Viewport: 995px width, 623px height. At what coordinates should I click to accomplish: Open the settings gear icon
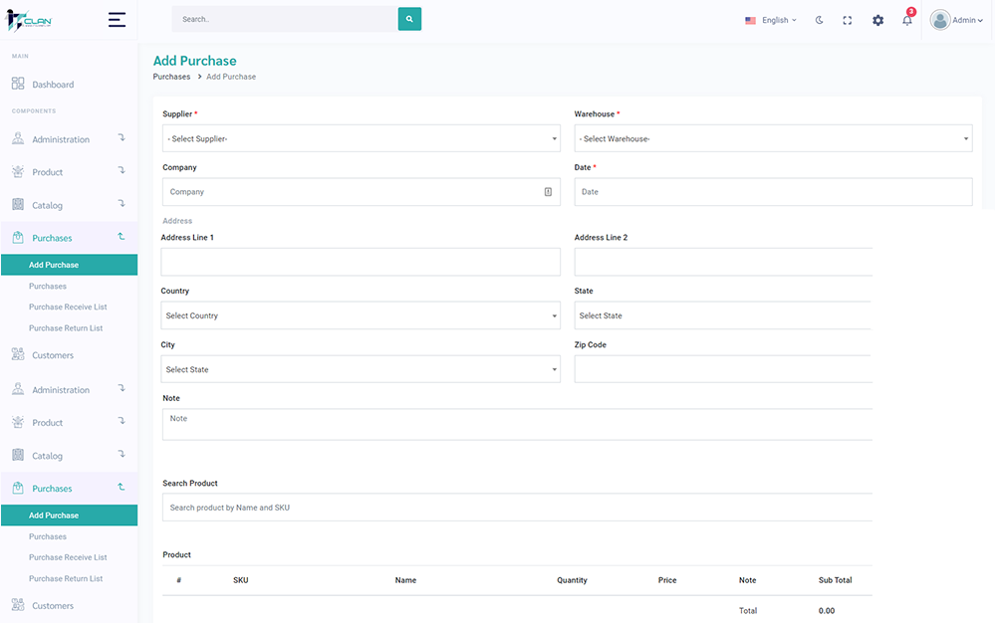tap(877, 20)
